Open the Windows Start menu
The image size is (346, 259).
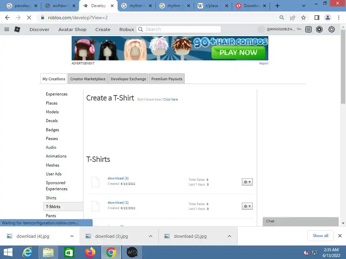tap(8, 252)
